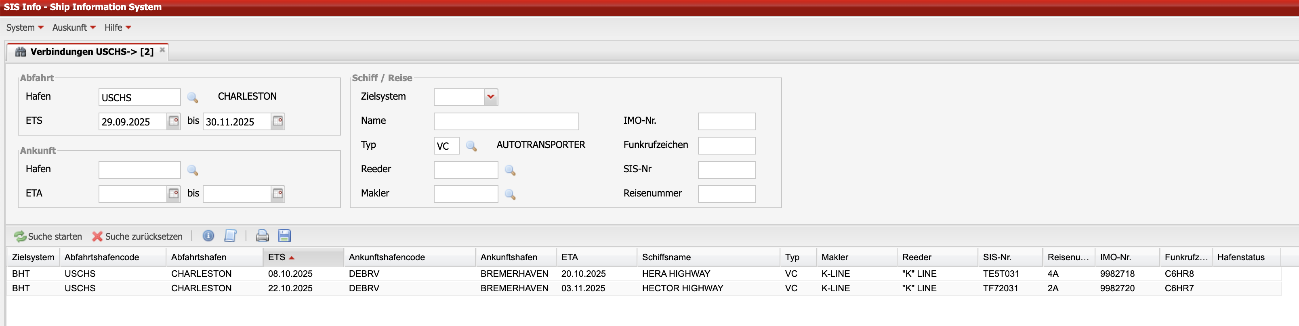This screenshot has width=1299, height=326.
Task: Click Suche zurücksetzen to reset search
Action: (137, 236)
